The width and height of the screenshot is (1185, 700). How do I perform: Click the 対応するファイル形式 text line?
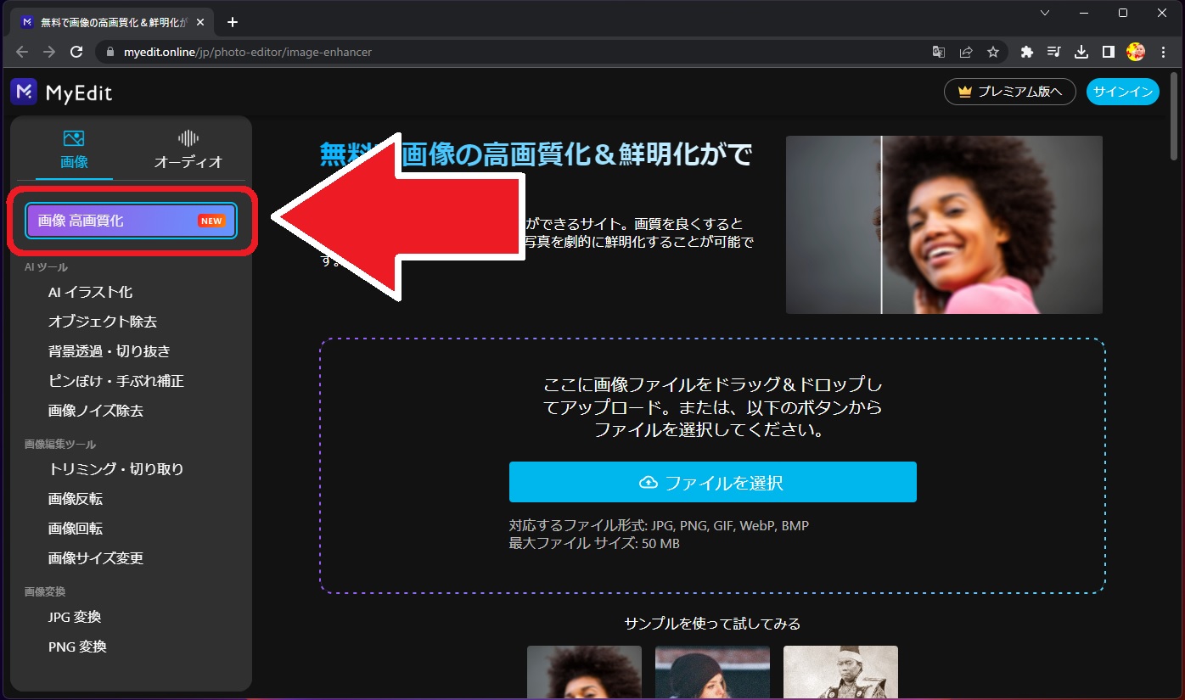659,526
